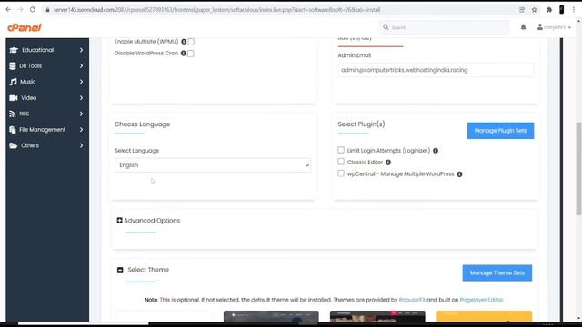Open browser extensions puzzle icon
The height and width of the screenshot is (327, 582).
549,10
